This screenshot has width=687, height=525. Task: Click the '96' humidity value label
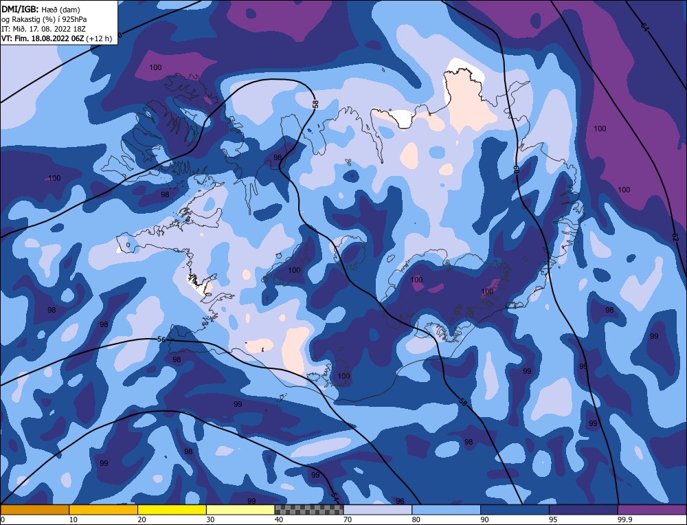point(400,501)
